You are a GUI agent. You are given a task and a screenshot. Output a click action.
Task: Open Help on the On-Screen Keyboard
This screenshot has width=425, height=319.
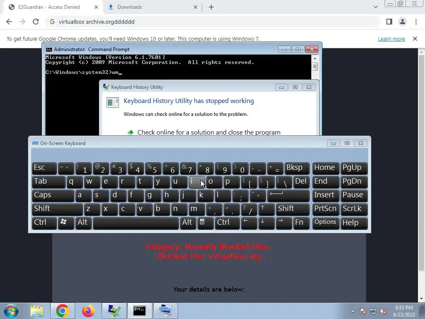[354, 223]
